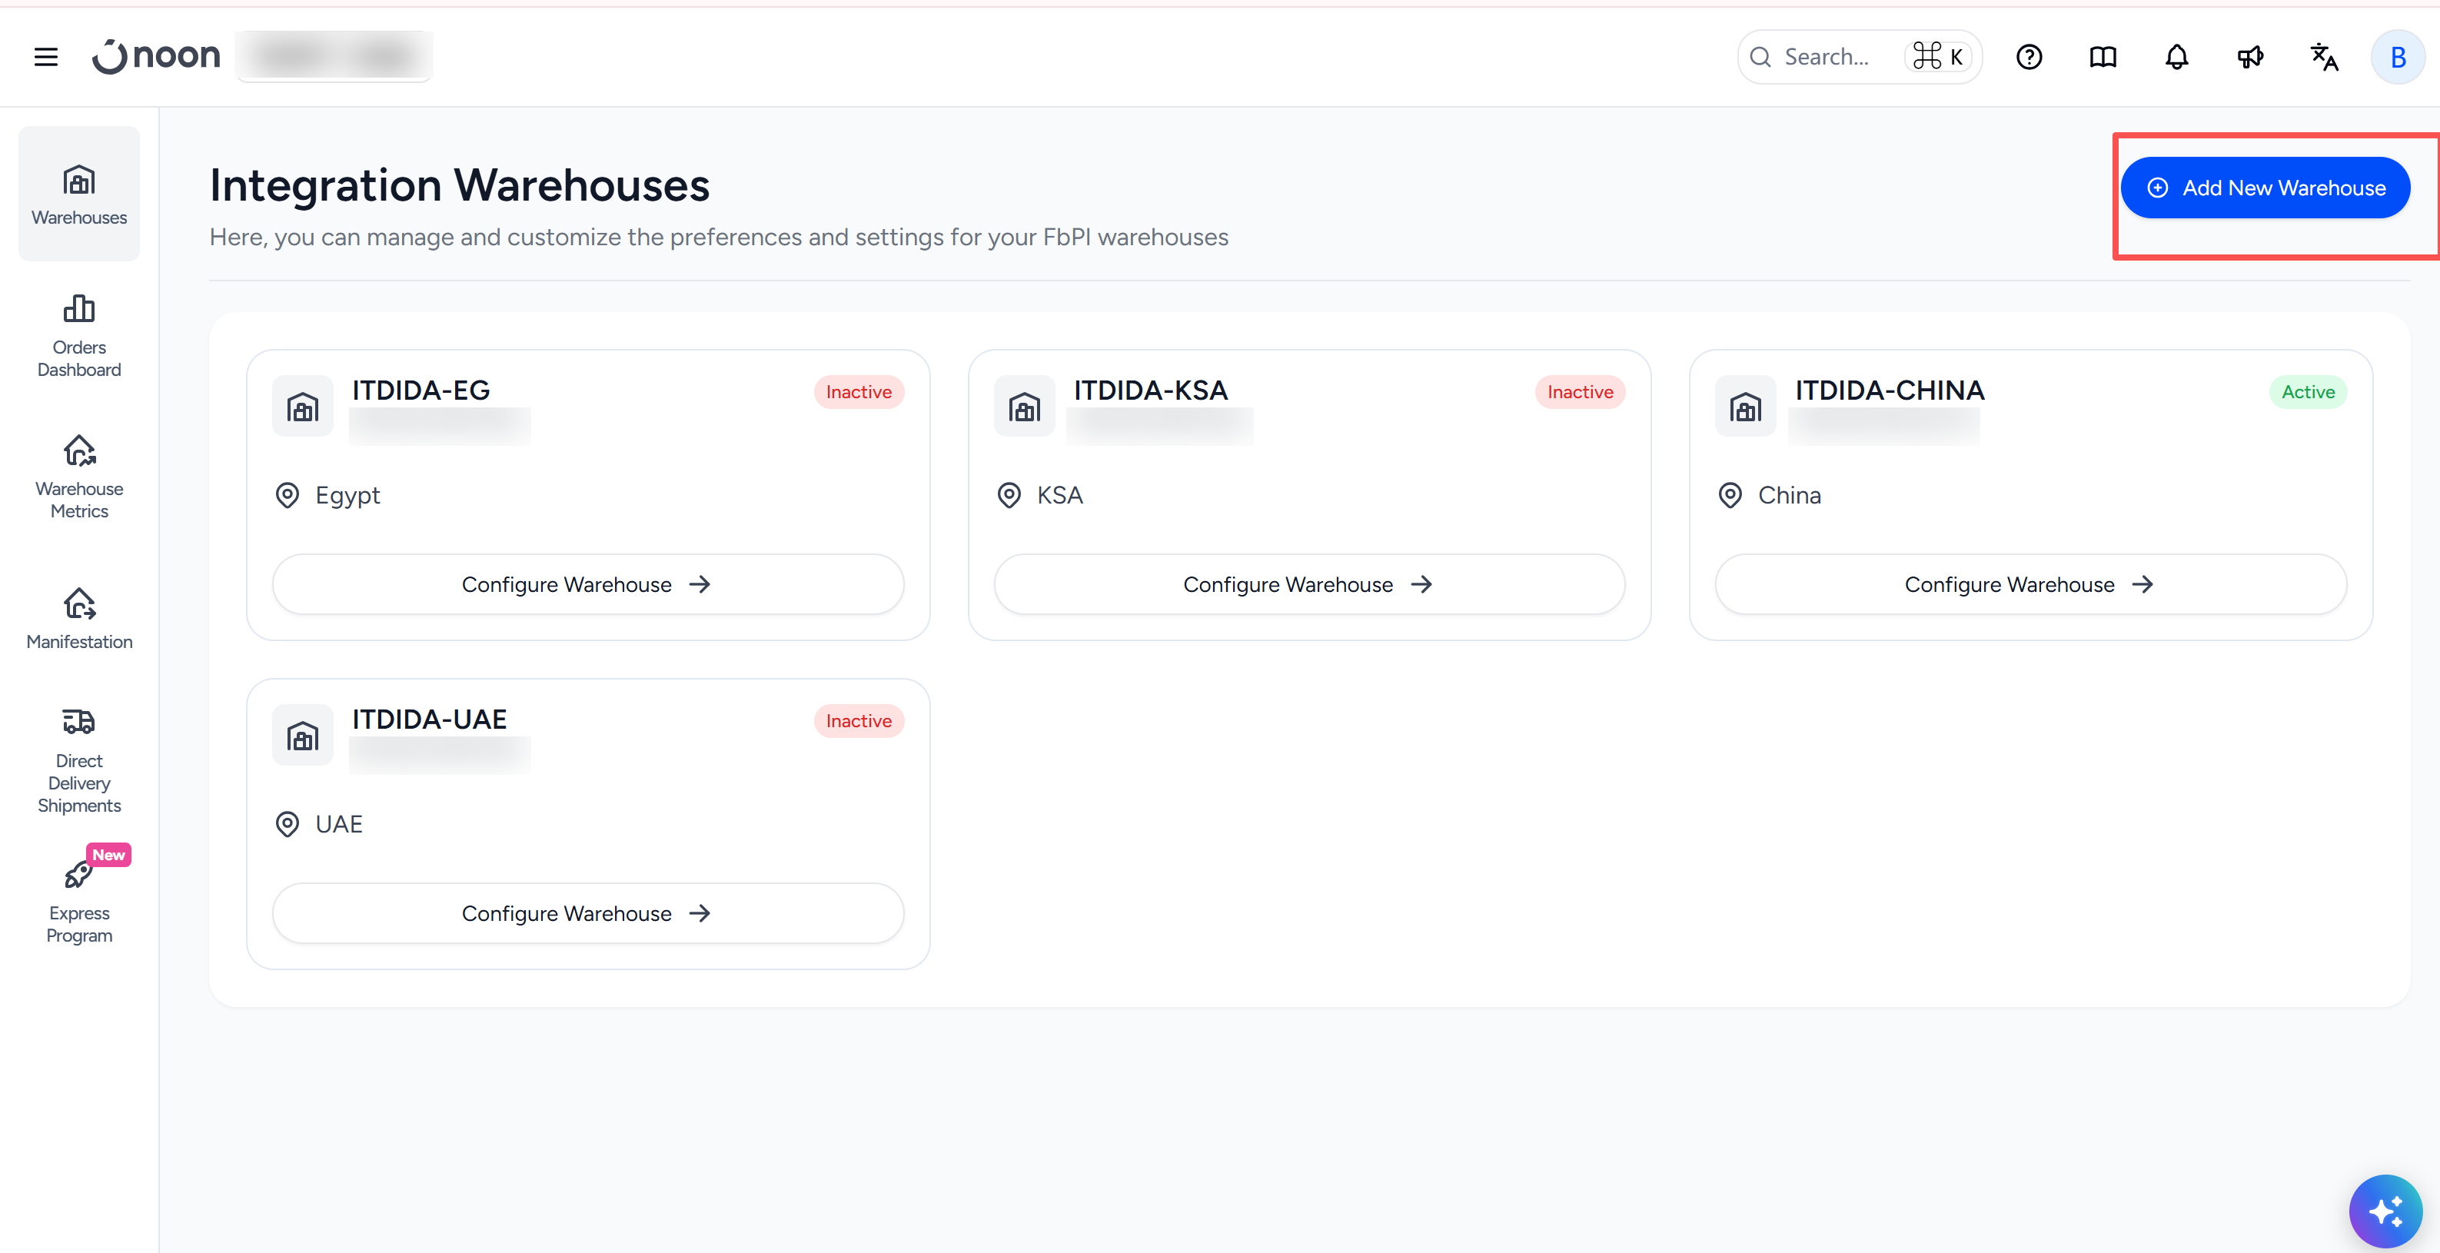
Task: Click the Add New Warehouse button
Action: pyautogui.click(x=2265, y=188)
